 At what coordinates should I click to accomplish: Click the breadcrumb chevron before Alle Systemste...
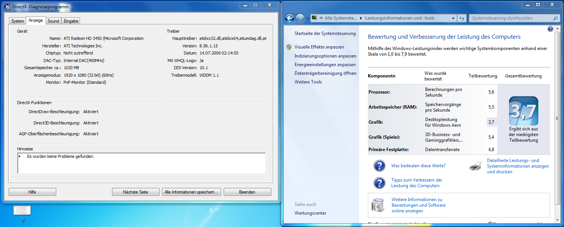(321, 18)
